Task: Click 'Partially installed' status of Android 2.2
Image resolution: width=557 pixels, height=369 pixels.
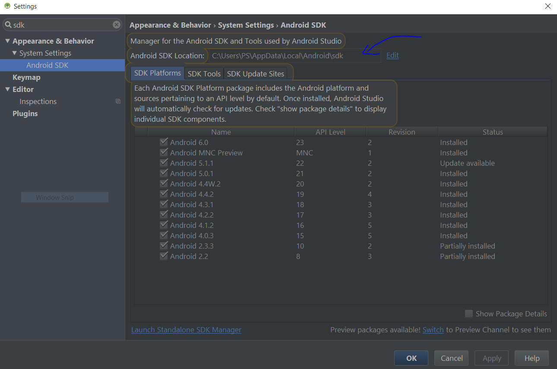Action: tap(467, 256)
